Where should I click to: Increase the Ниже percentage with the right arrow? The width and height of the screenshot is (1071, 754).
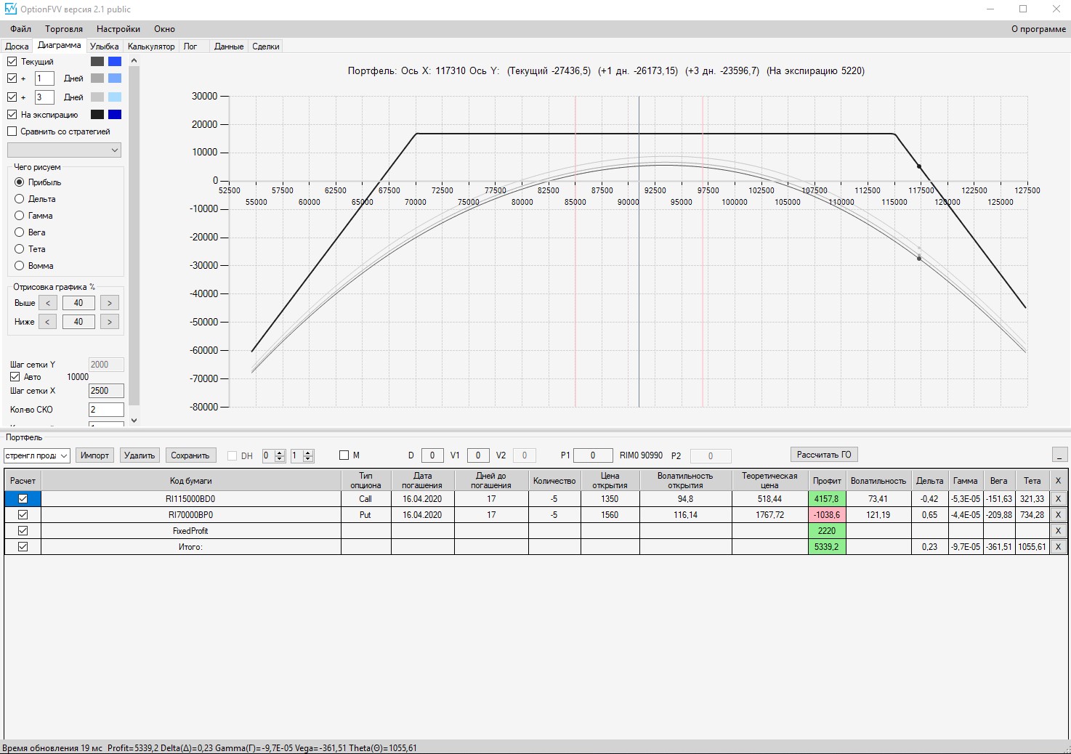click(110, 322)
